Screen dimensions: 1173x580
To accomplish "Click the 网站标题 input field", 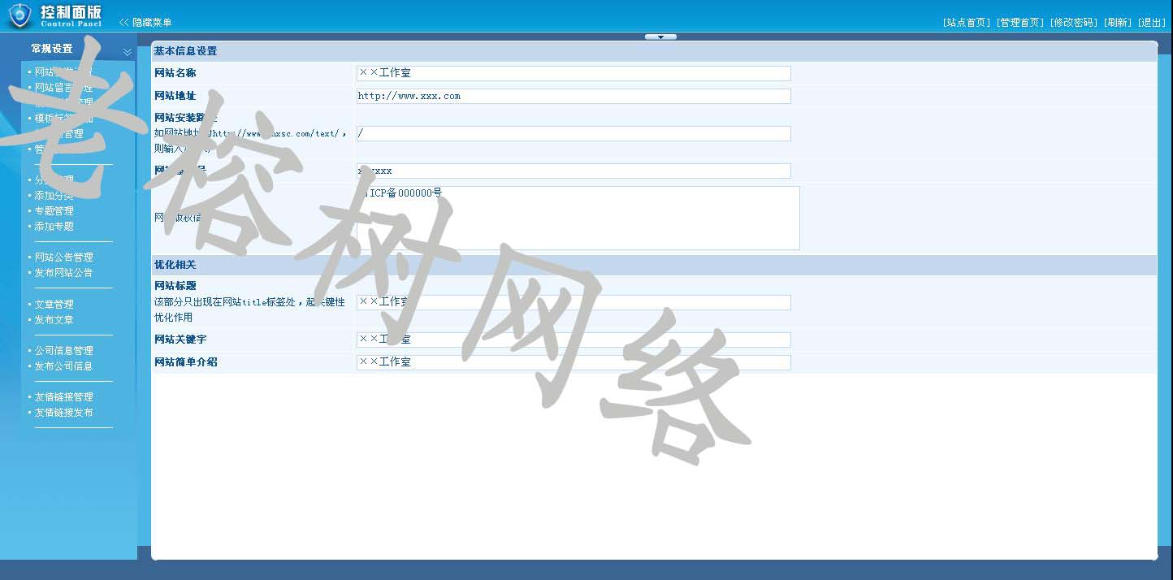I will pos(574,302).
